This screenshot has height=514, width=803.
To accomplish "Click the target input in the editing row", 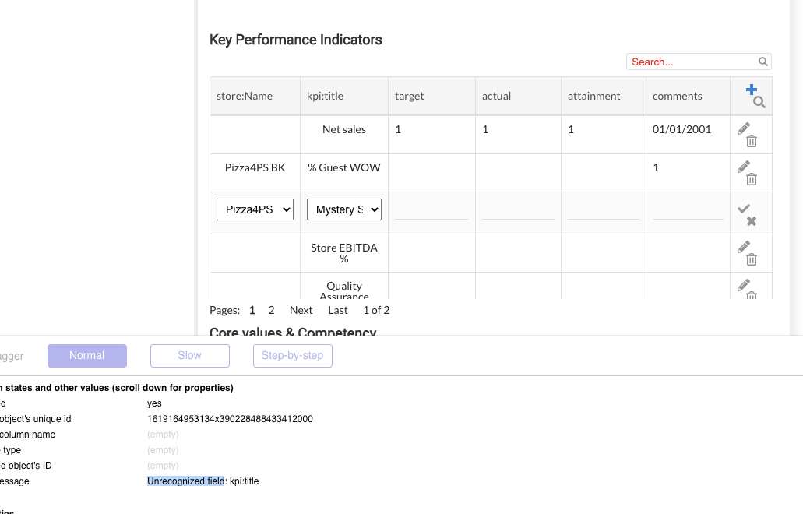I will pos(431,210).
